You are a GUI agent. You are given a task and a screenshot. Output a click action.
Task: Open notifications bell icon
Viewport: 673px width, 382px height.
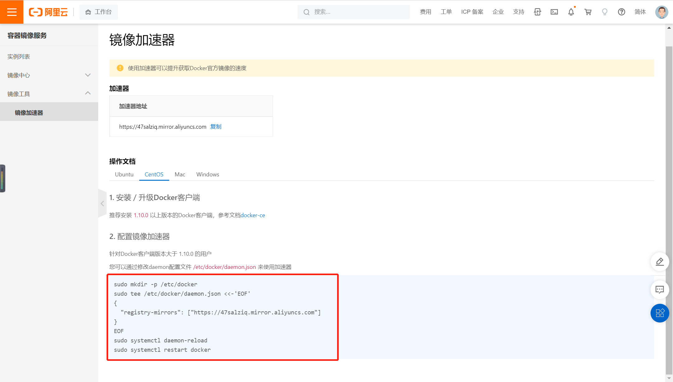point(571,12)
